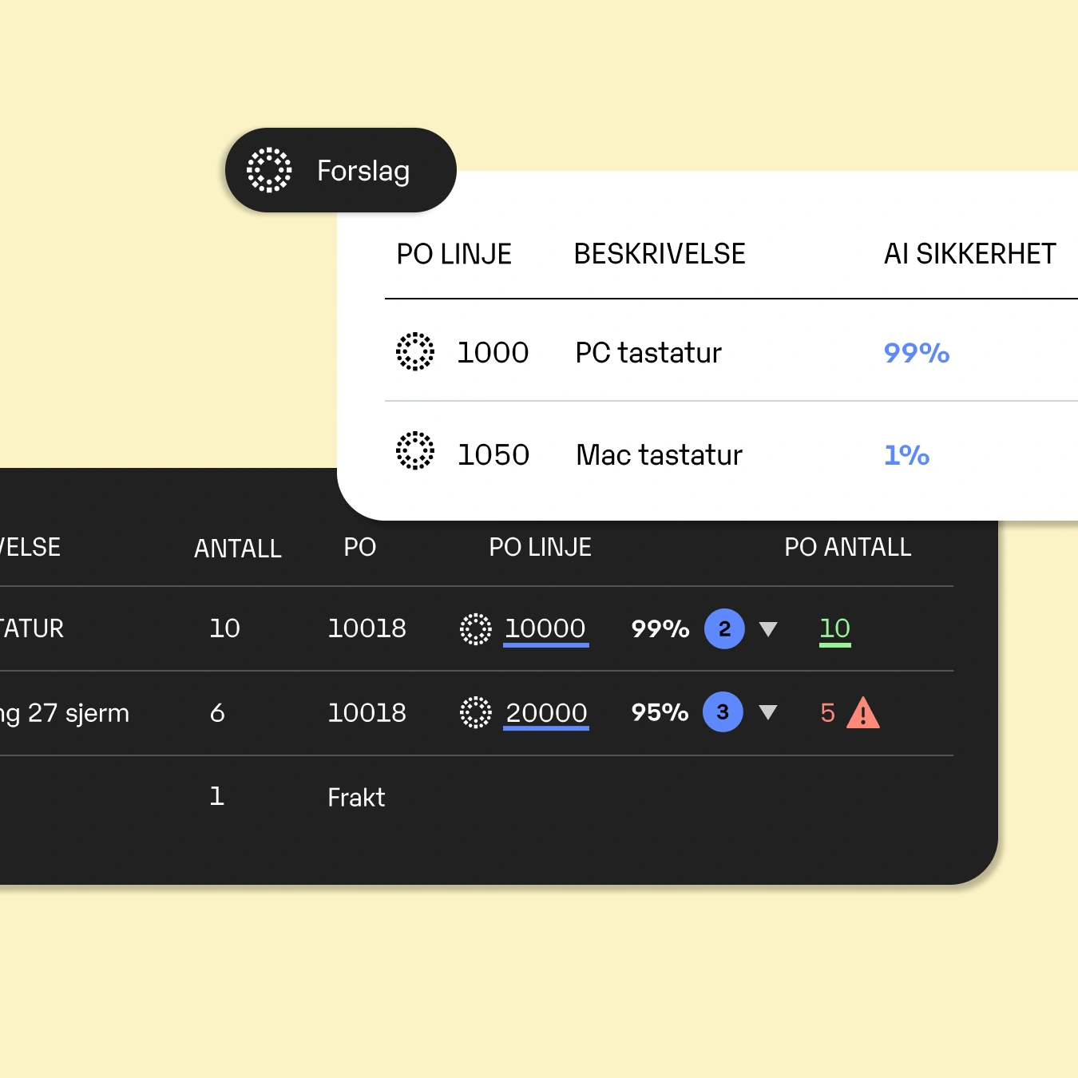Click the 1% AI sikkerhet value
1078x1078 pixels.
906,455
